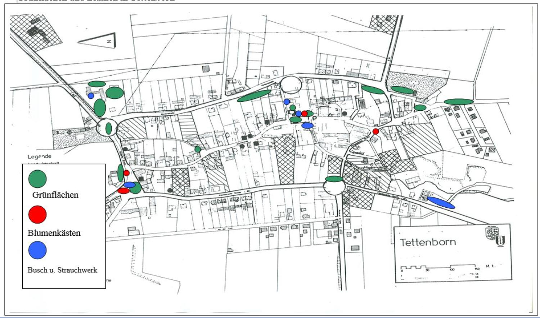This screenshot has width=540, height=318.
Task: Select the green ellipse at far right edge
Action: (458, 102)
